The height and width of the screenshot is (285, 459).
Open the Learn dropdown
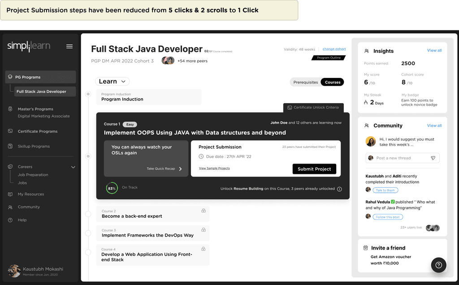point(113,82)
